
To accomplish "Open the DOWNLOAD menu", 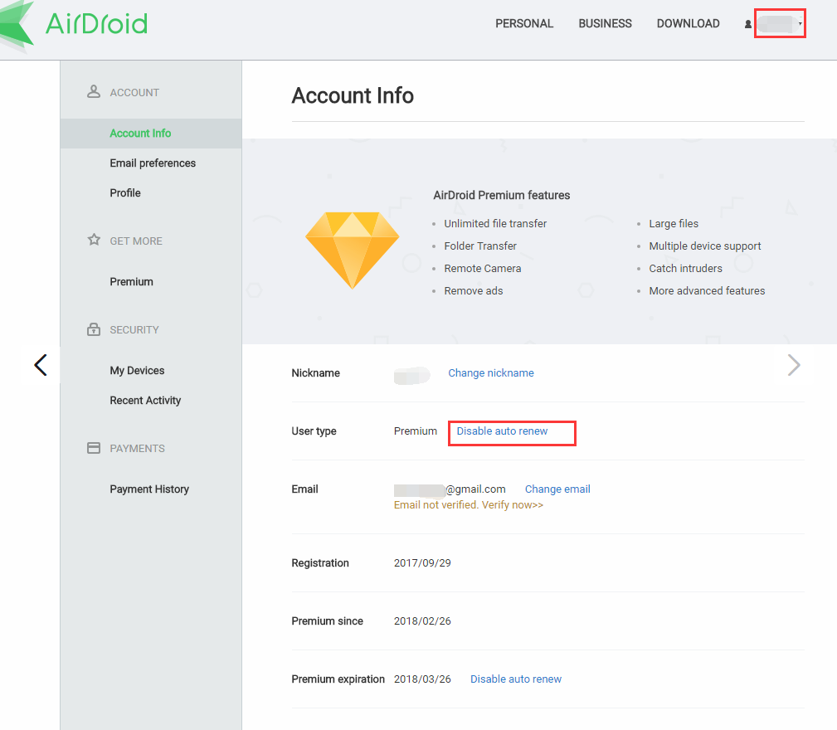I will (x=688, y=23).
